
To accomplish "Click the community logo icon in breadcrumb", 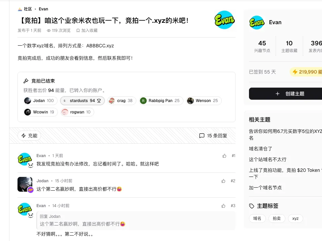I will (20, 9).
